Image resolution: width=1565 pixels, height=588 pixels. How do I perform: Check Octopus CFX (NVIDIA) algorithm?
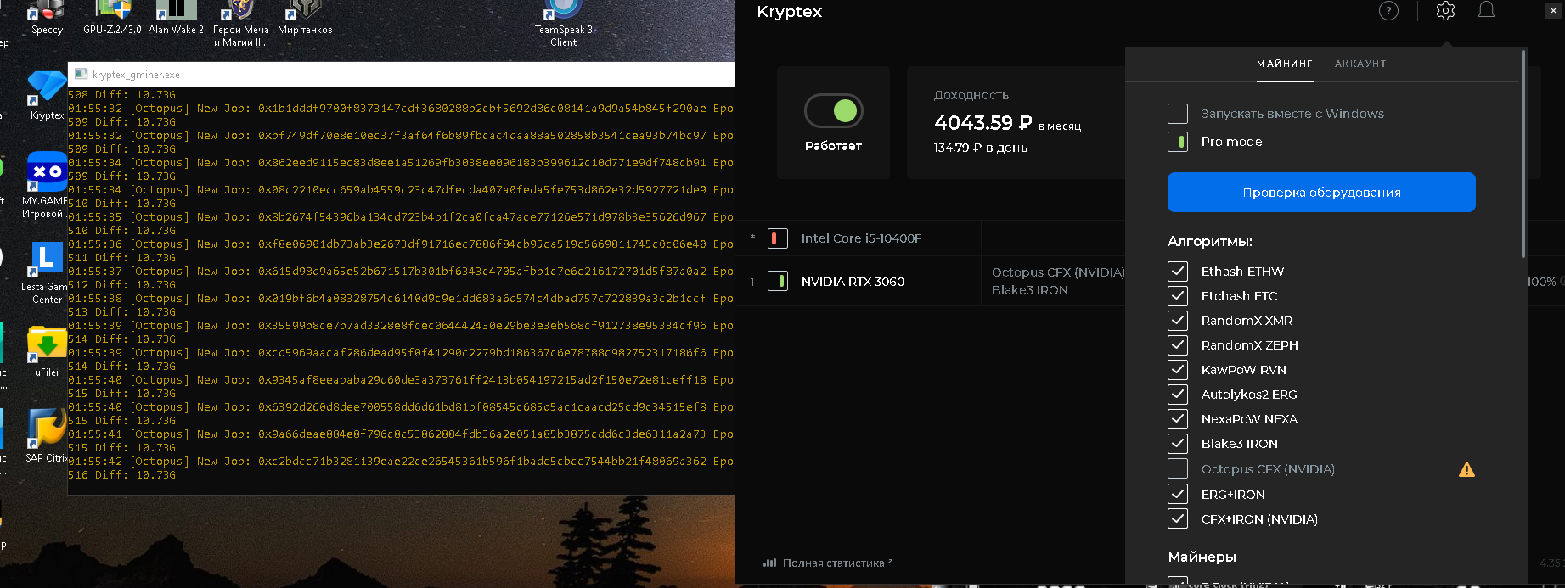click(x=1178, y=469)
